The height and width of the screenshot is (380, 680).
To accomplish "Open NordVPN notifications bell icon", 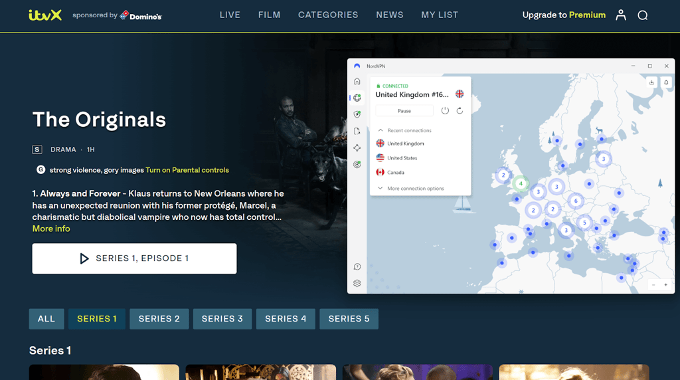I will point(666,82).
